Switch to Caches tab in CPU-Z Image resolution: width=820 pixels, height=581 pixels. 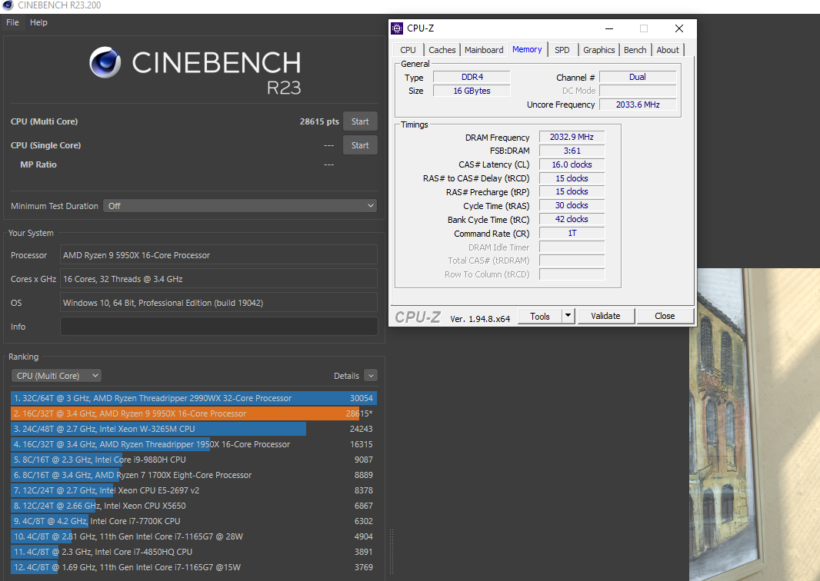(442, 50)
